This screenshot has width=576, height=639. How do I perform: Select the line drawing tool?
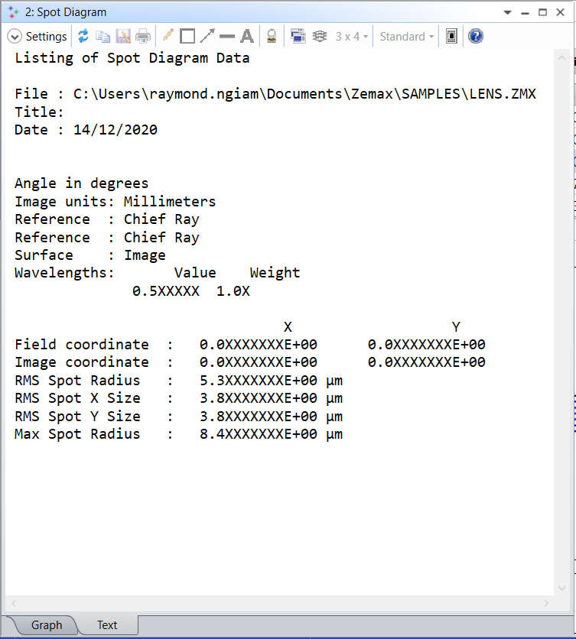(x=227, y=36)
